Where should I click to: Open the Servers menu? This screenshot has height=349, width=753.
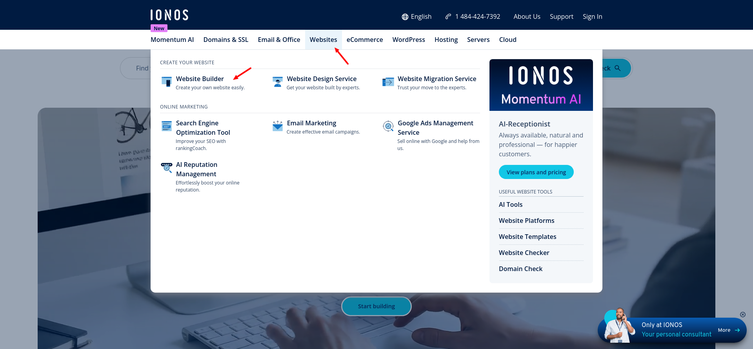coord(478,40)
